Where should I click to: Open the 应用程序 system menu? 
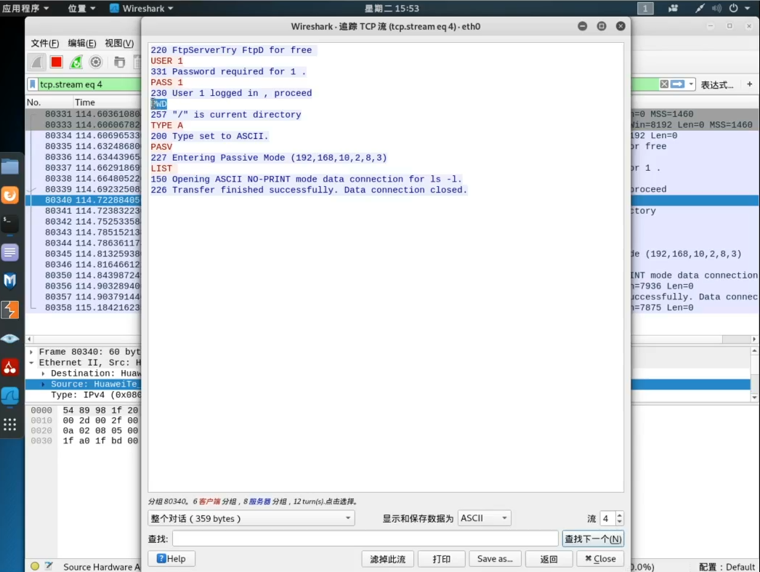[25, 8]
